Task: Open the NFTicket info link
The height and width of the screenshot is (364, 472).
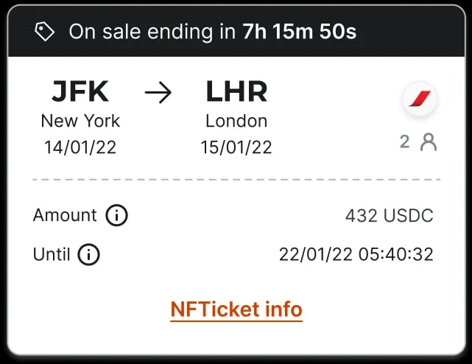Action: click(x=236, y=309)
